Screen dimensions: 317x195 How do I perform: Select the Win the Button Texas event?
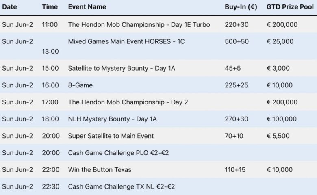100,170
